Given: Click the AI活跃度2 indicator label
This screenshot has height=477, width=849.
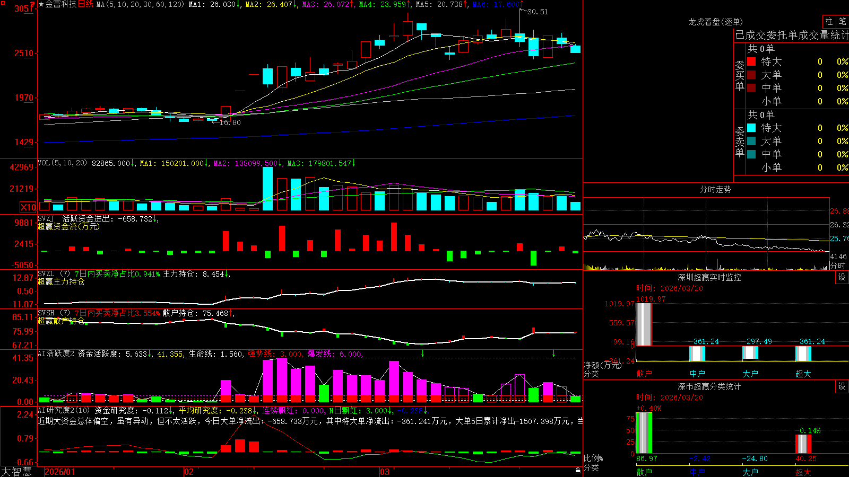Looking at the screenshot, I should click(56, 354).
